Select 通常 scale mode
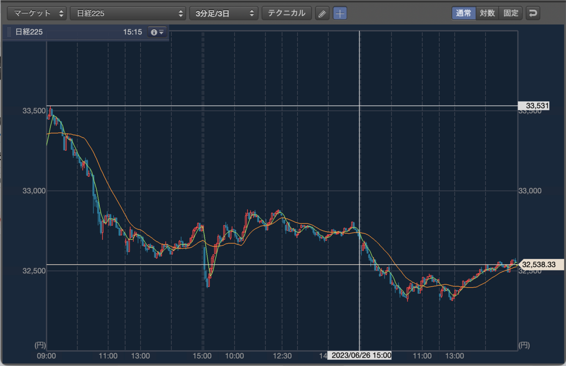 (464, 13)
